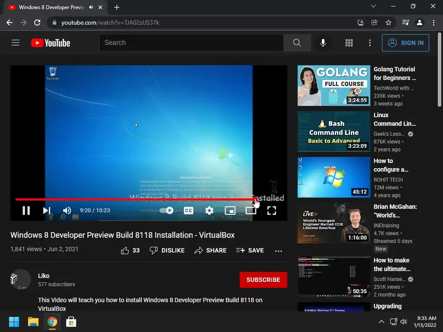Click the DISLIKE button

(x=167, y=250)
